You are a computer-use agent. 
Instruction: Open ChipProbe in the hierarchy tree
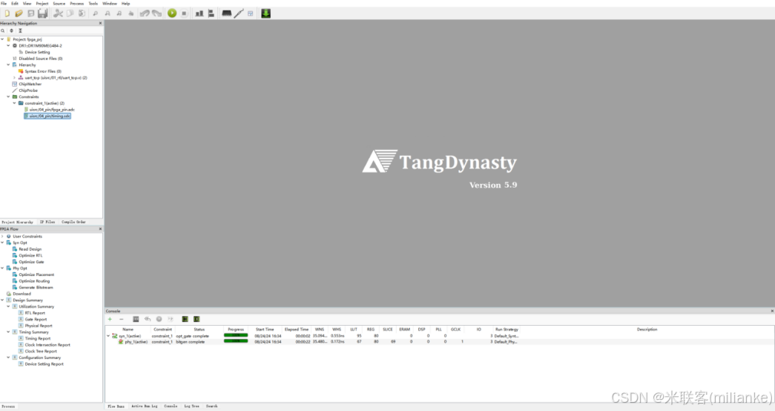pyautogui.click(x=28, y=91)
